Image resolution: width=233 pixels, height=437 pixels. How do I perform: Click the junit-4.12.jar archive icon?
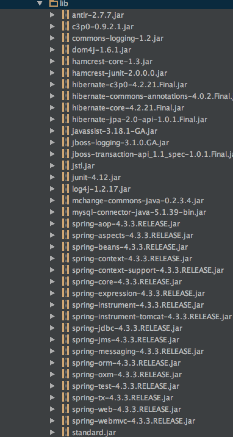(x=65, y=177)
